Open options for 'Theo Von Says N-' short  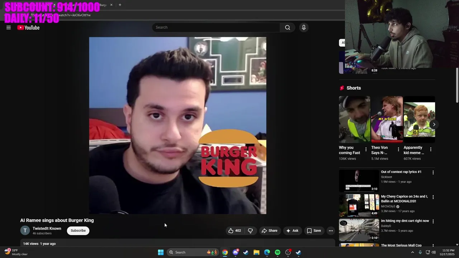tap(398, 149)
